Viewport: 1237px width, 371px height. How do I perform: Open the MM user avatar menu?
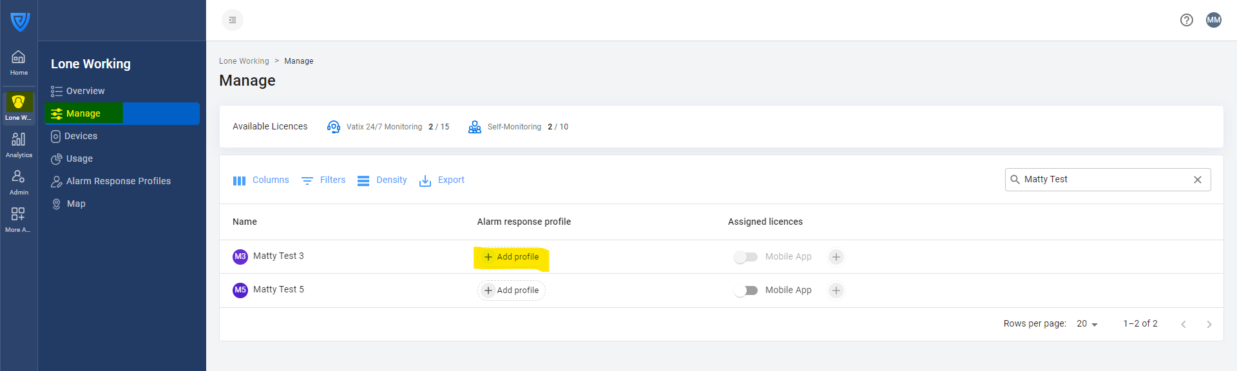(1213, 20)
